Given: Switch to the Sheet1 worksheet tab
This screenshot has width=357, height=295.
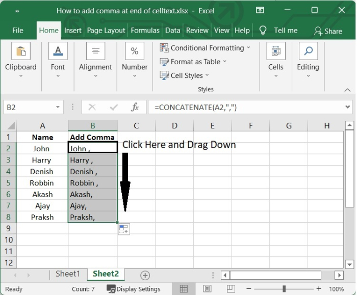Looking at the screenshot, I should pos(68,274).
